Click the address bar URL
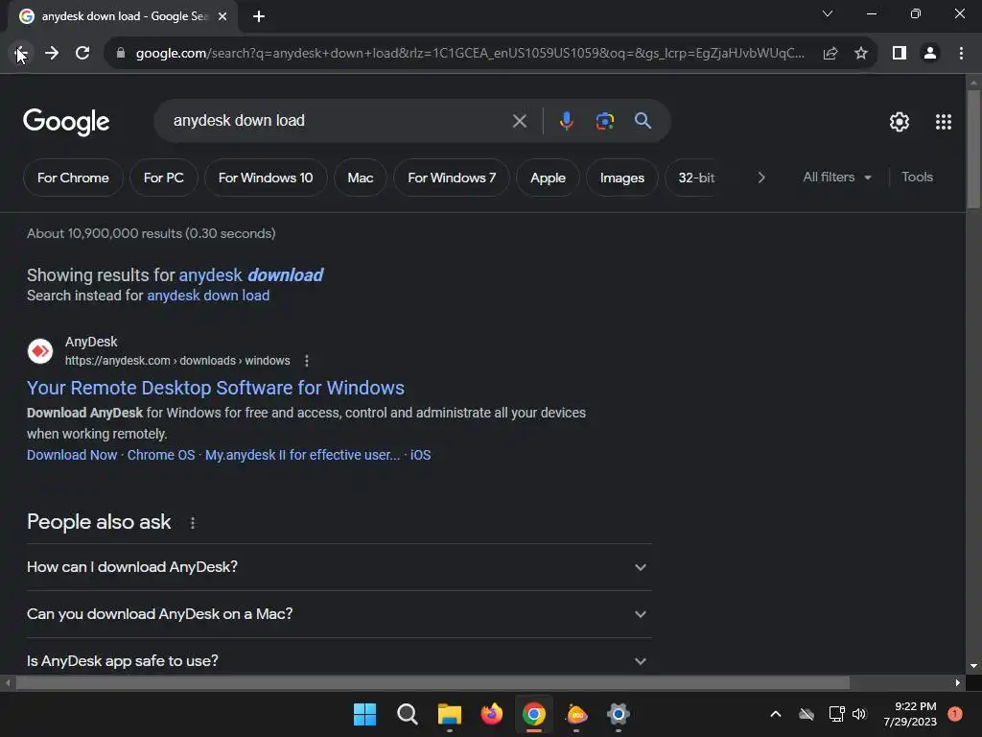Image resolution: width=982 pixels, height=737 pixels. [x=470, y=54]
